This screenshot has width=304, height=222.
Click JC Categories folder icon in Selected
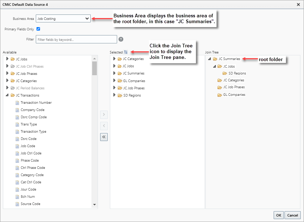click(x=120, y=59)
